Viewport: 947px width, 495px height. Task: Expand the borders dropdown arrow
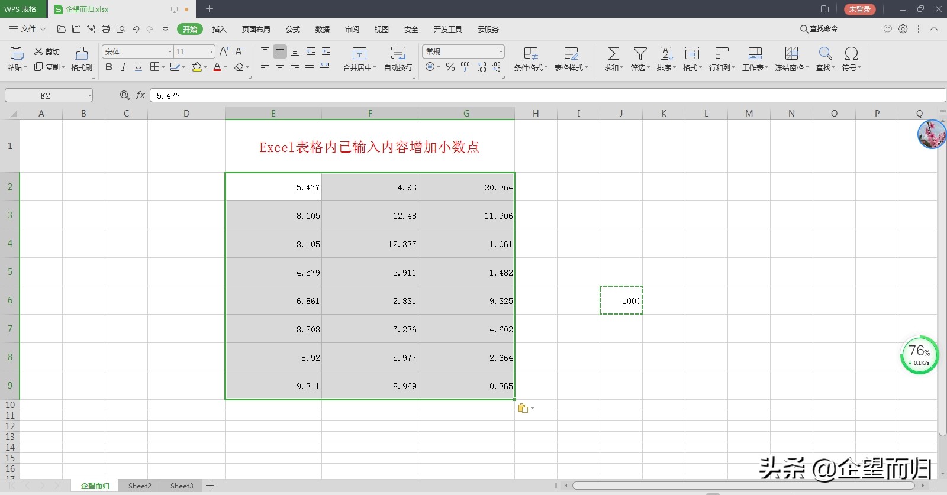(x=163, y=67)
